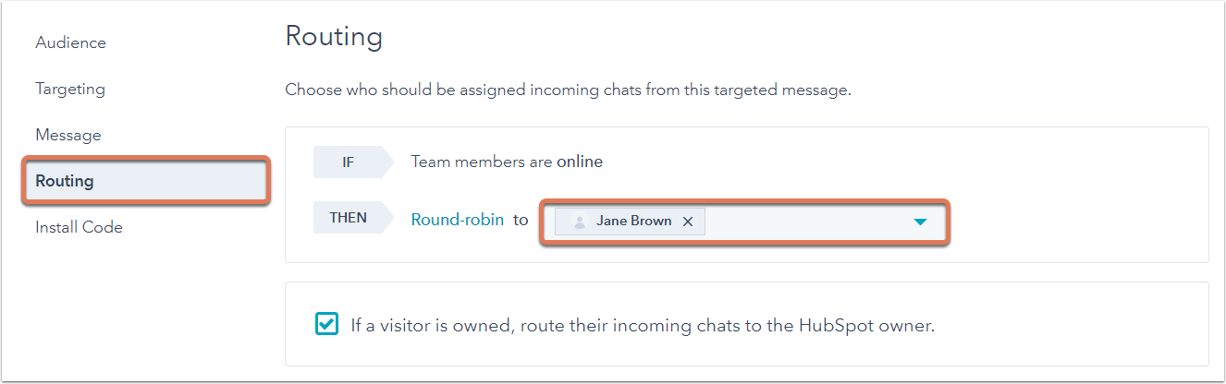
Task: Switch to the Message section
Action: [68, 135]
